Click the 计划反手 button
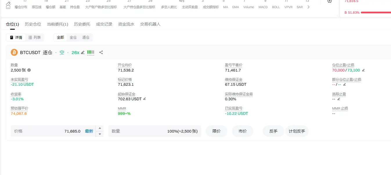The image size is (391, 175). pyautogui.click(x=297, y=131)
